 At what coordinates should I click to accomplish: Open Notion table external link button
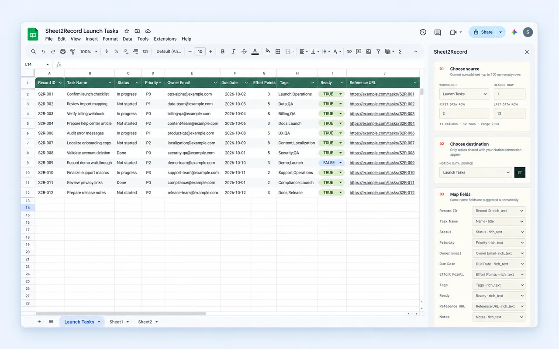pyautogui.click(x=520, y=172)
